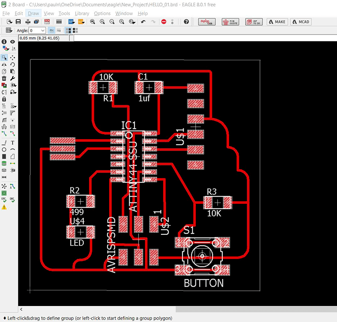The width and height of the screenshot is (337, 322).
Task: Click the Zoom to fit icon
Action: [x=93, y=21]
